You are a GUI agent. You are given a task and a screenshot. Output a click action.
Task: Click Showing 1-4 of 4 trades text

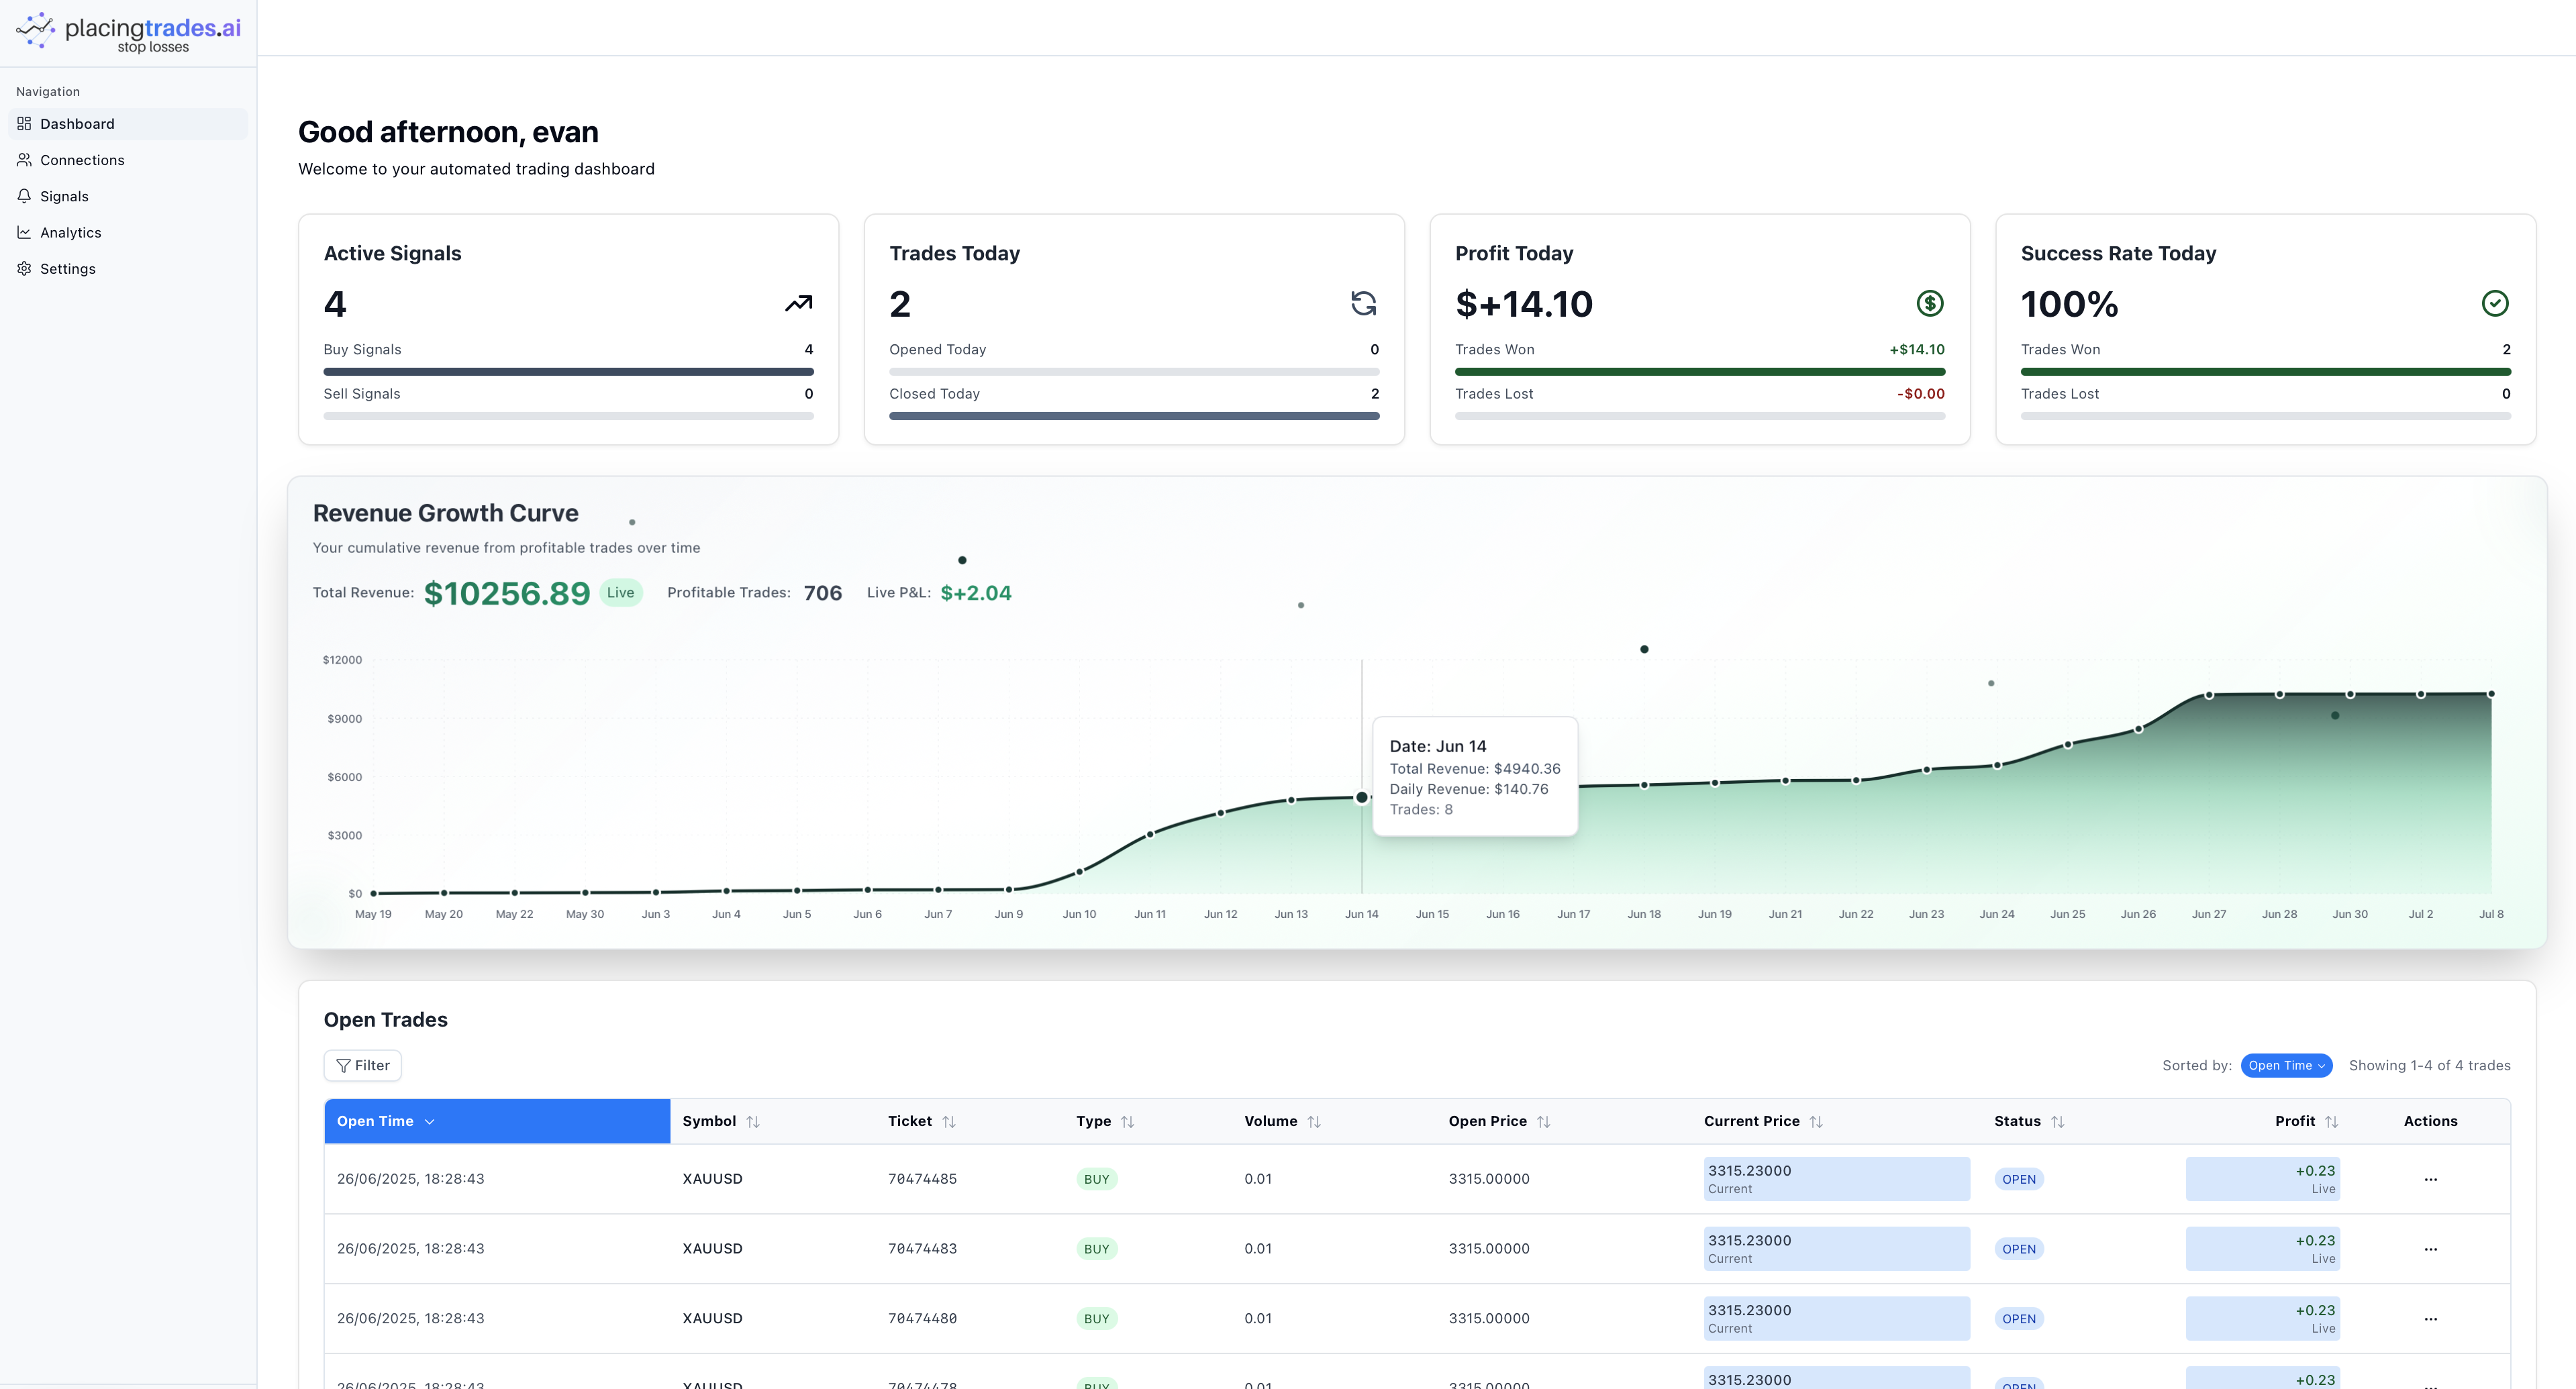click(2429, 1066)
